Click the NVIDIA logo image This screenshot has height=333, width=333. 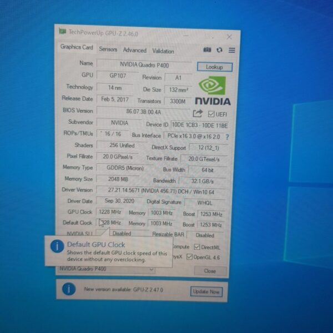(x=213, y=91)
